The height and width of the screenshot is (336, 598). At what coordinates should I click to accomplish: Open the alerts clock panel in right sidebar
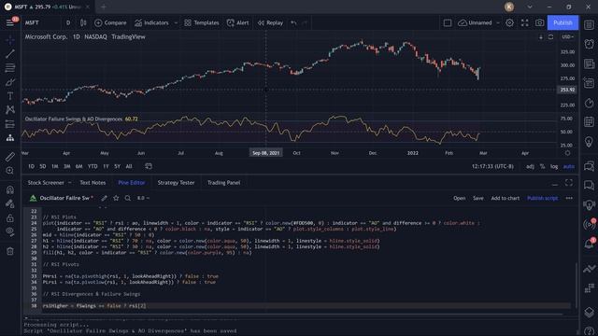(x=590, y=44)
